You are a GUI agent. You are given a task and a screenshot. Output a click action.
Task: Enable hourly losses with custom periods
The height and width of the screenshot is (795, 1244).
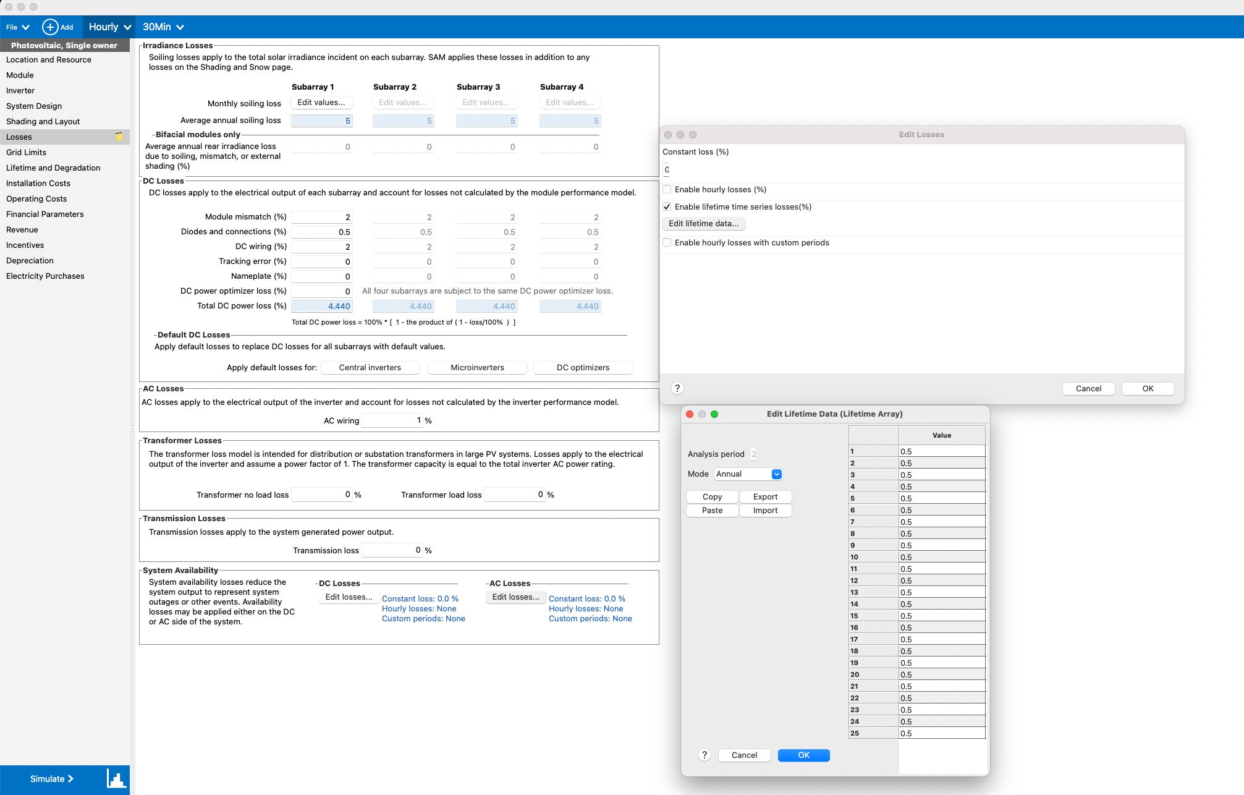667,243
